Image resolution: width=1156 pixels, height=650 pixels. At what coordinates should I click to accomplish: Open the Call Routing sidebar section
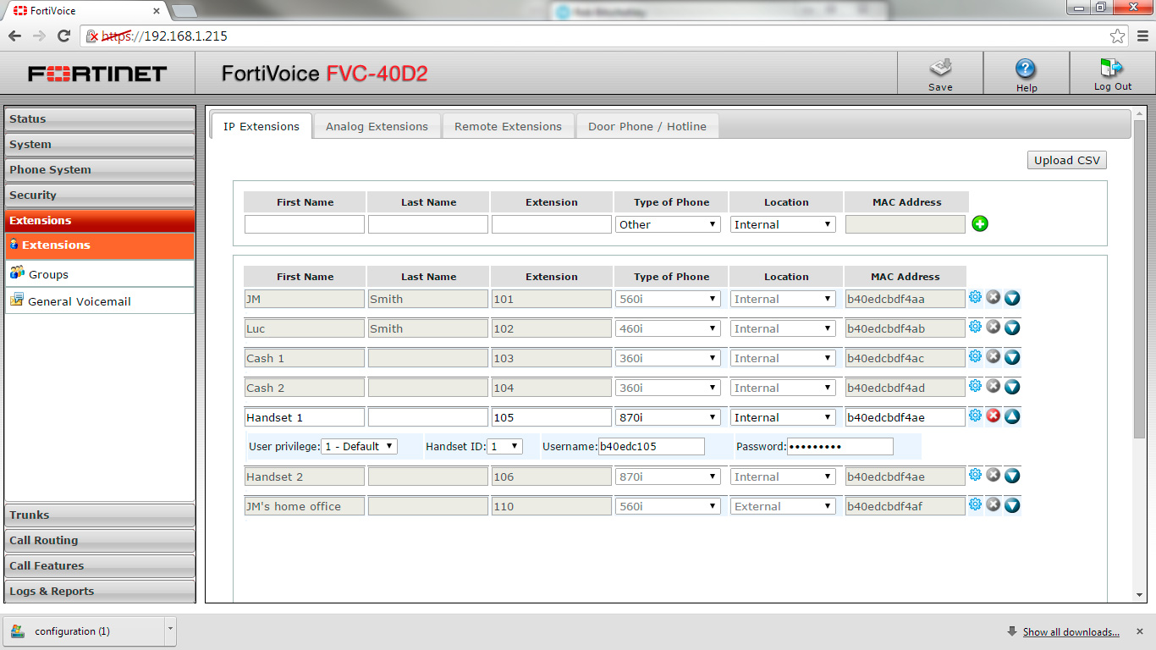pos(100,541)
